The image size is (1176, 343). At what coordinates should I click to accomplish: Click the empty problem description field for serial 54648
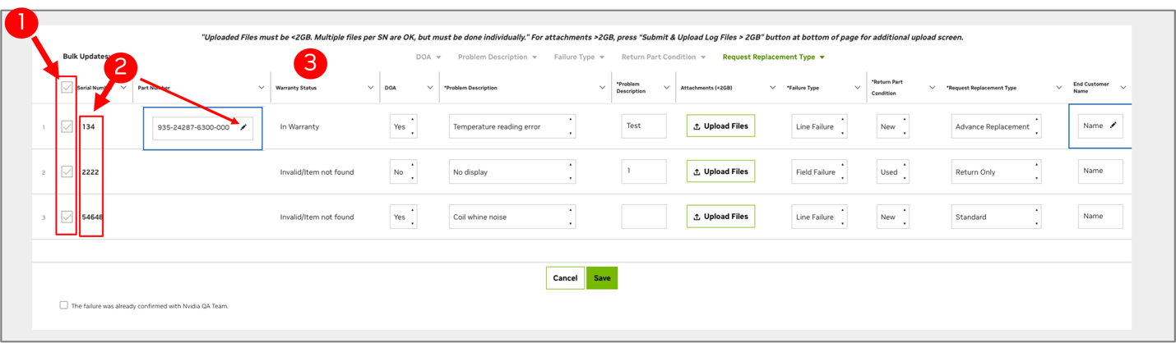[644, 216]
